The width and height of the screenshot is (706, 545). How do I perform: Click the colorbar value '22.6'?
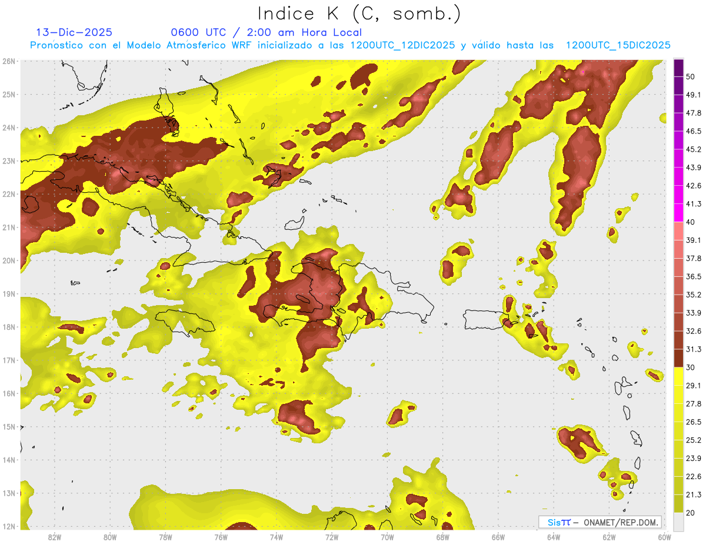(x=694, y=476)
